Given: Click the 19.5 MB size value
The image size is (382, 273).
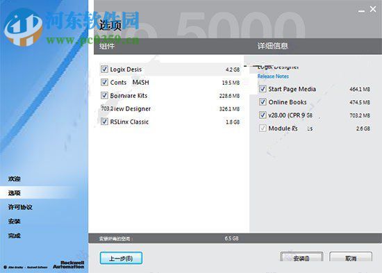Looking at the screenshot, I should [x=231, y=83].
